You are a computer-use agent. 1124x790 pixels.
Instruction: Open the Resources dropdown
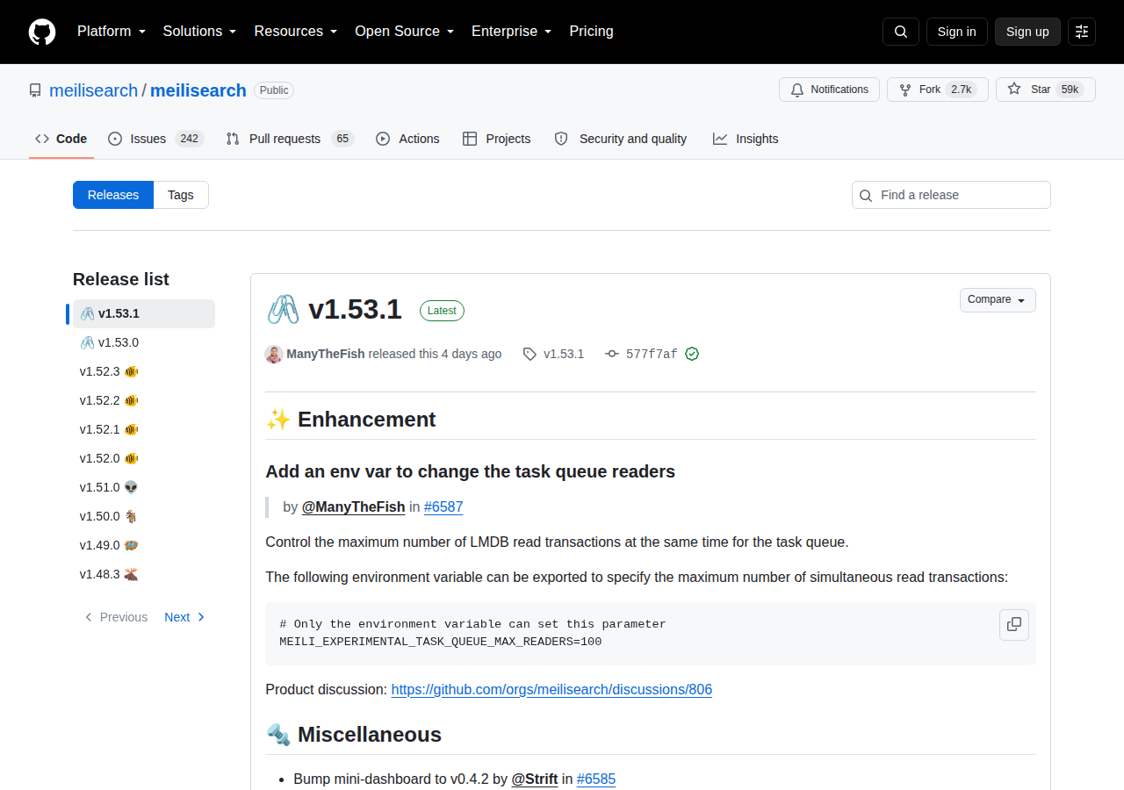click(296, 32)
